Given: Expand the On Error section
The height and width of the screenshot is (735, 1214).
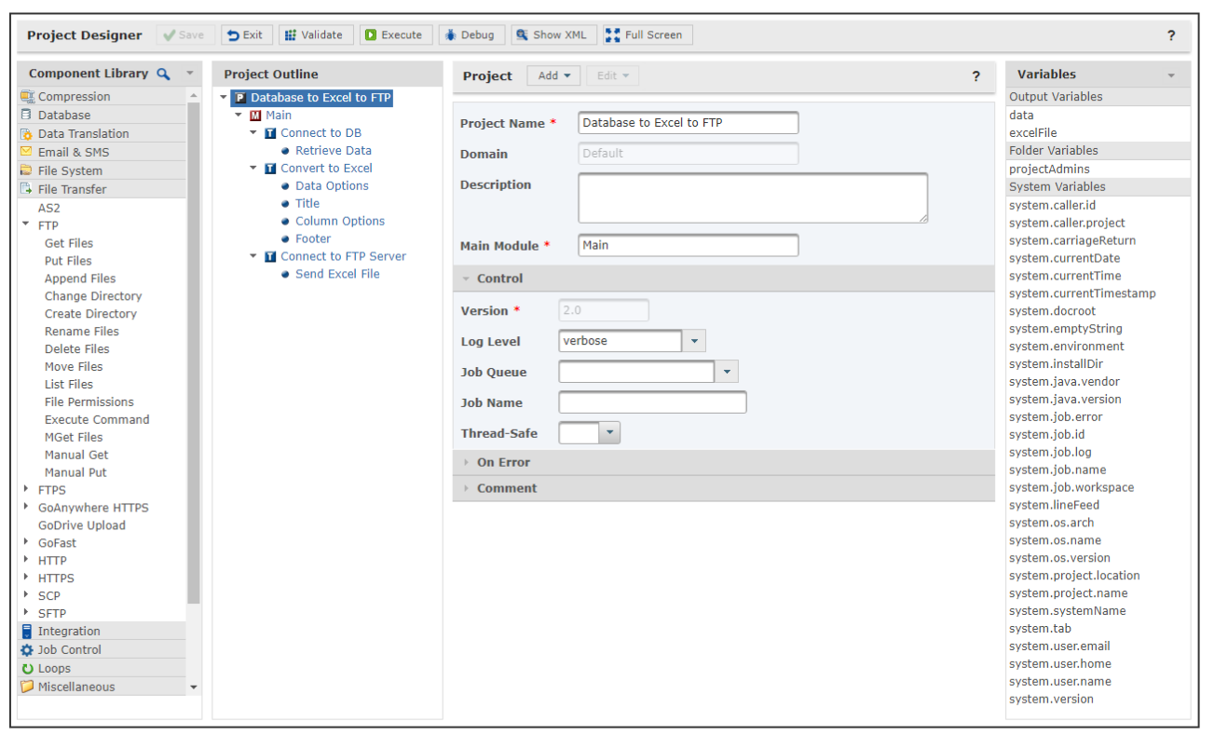Looking at the screenshot, I should tap(503, 462).
